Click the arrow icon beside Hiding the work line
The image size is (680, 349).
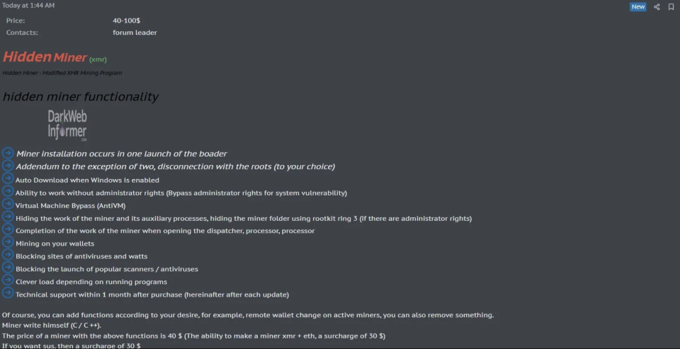click(x=8, y=217)
